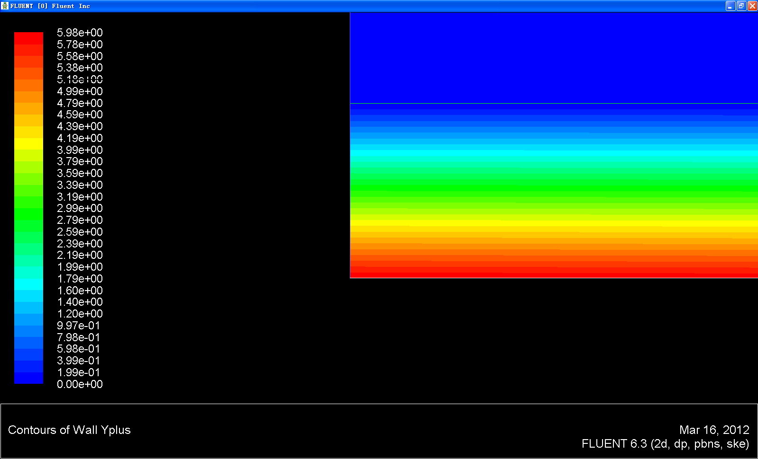
Task: Click the cyan band in the contour plot
Action: 554,154
